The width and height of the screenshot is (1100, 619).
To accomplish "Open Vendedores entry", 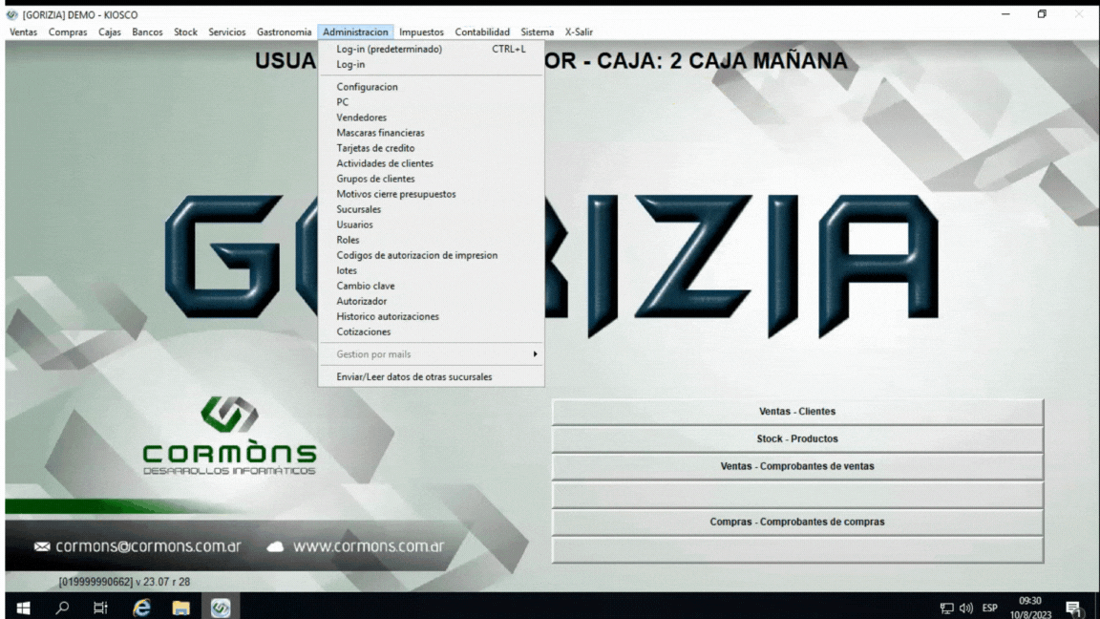I will point(432,117).
